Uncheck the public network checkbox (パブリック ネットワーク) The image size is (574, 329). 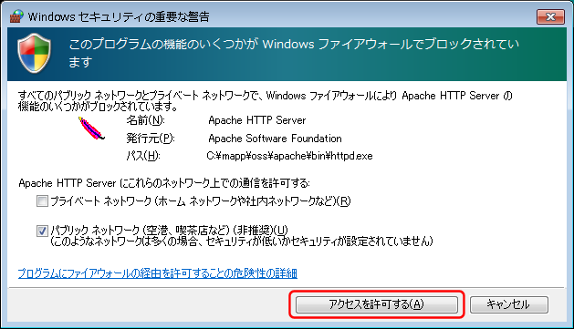coord(42,231)
